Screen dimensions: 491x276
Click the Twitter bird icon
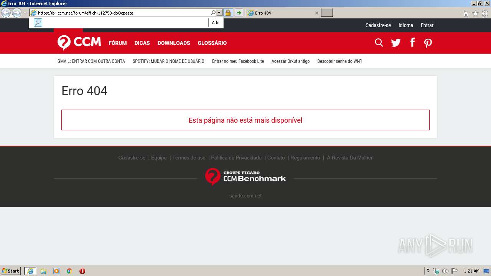coord(396,43)
